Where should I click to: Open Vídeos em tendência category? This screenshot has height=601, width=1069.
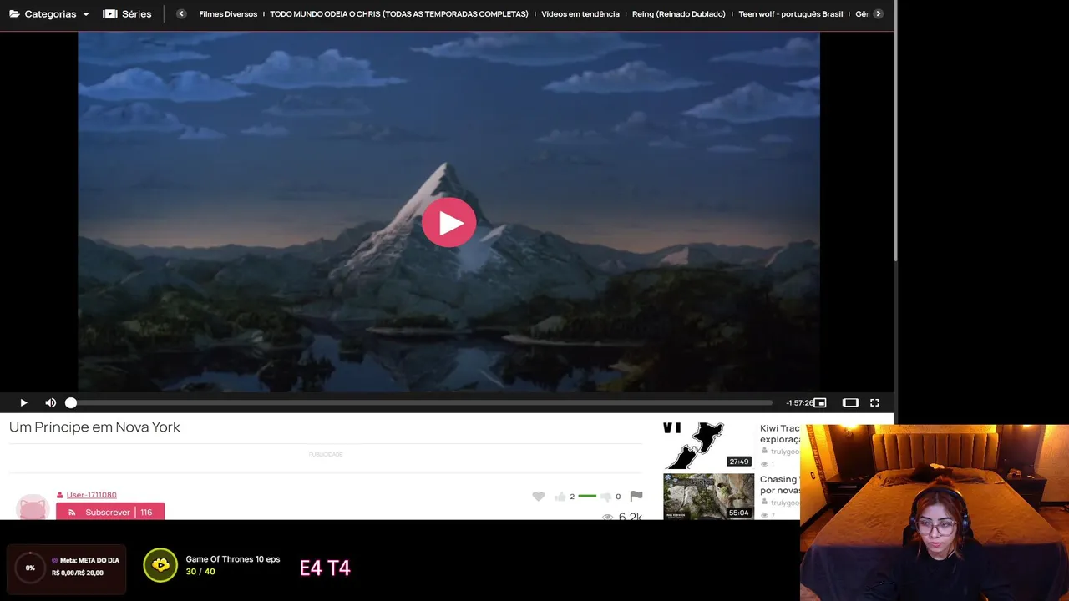click(x=580, y=14)
